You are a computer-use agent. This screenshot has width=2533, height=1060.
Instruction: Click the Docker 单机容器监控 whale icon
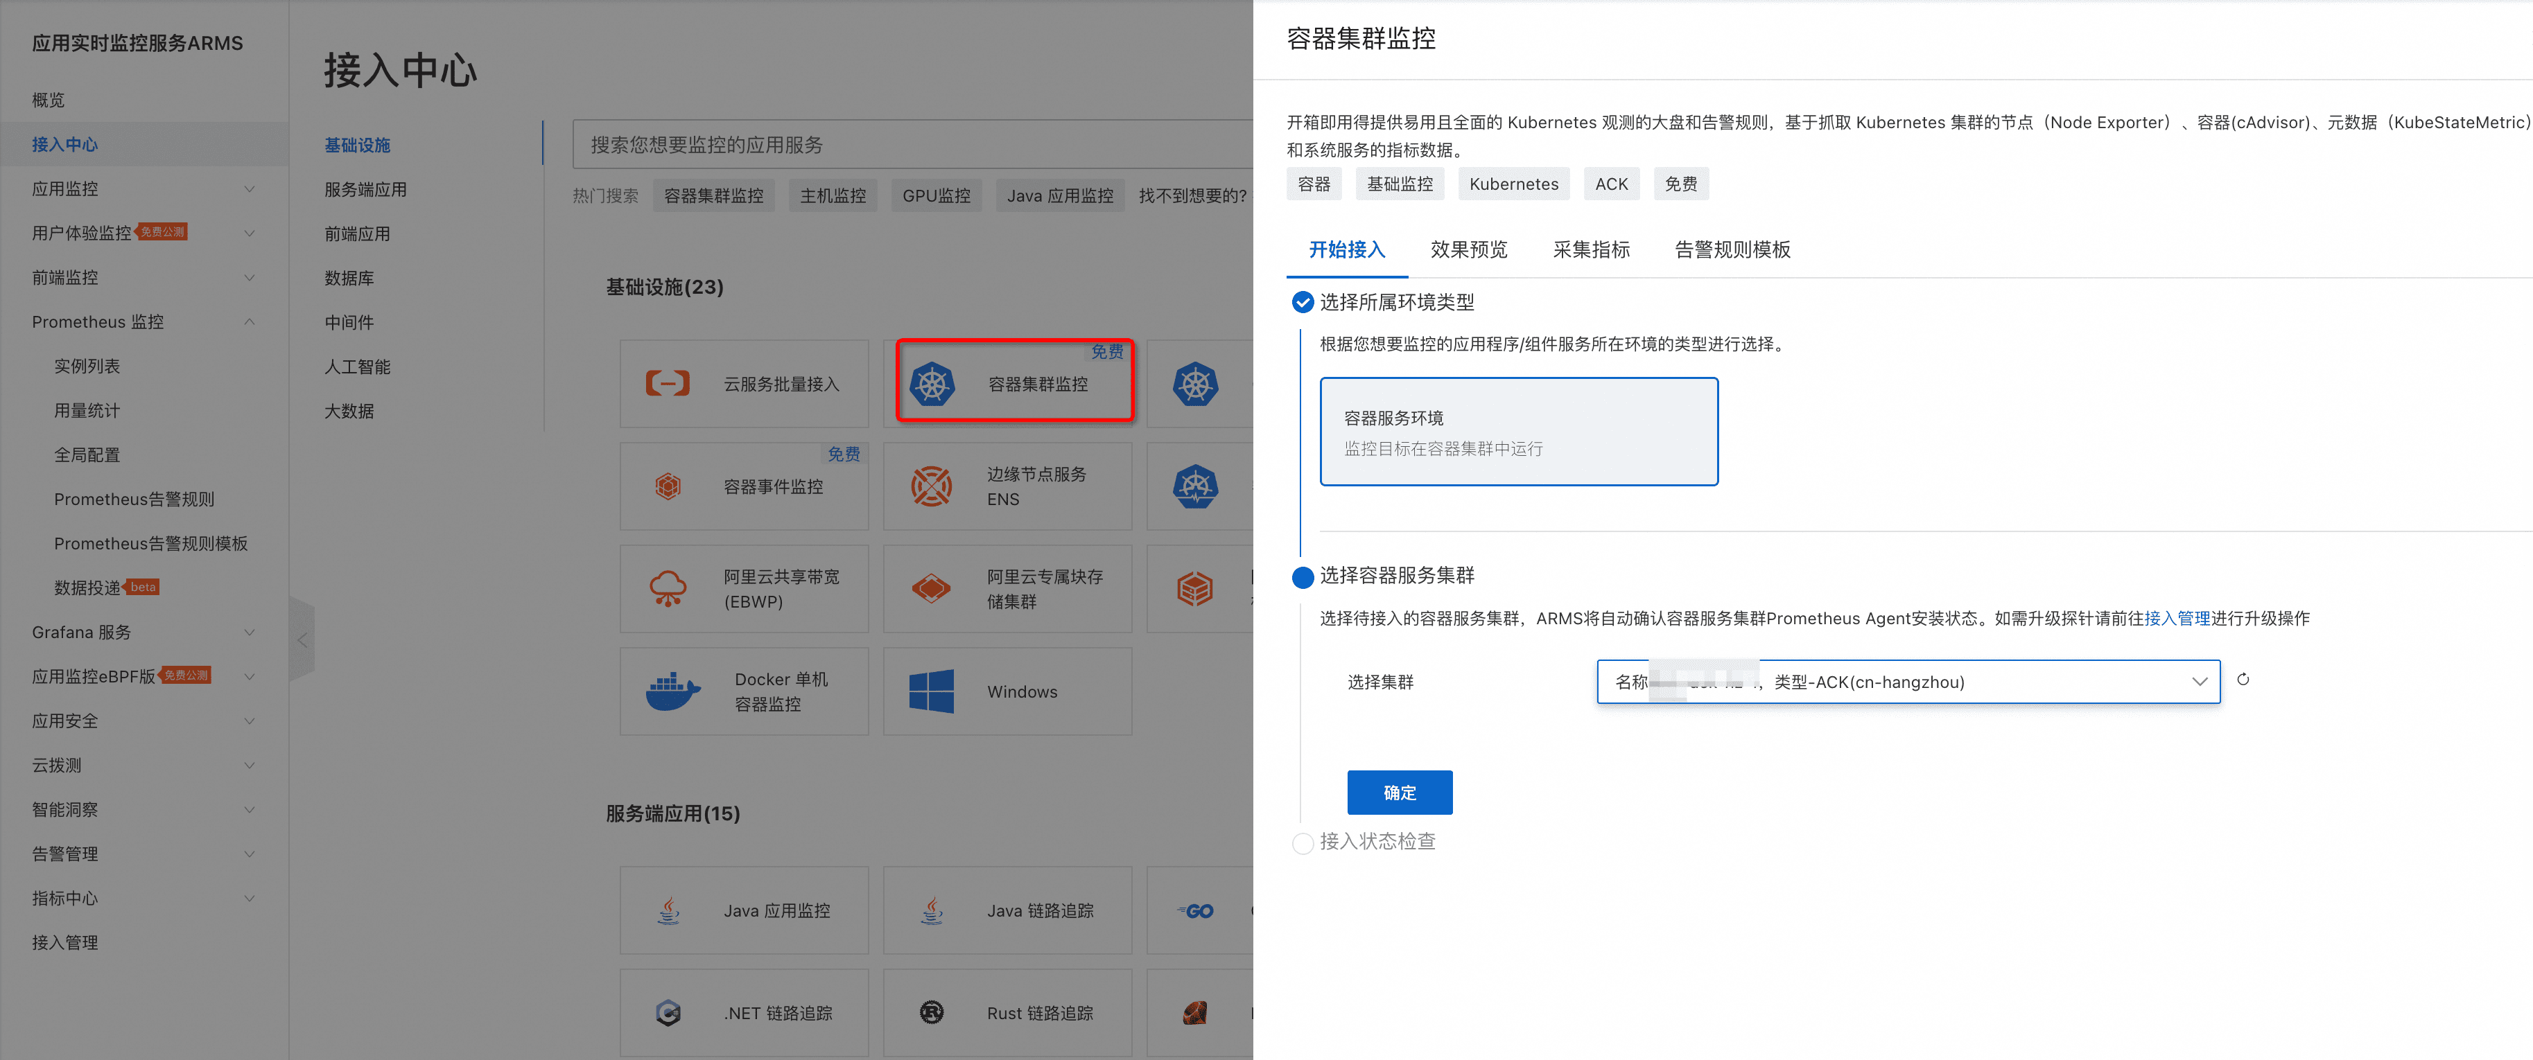click(672, 691)
